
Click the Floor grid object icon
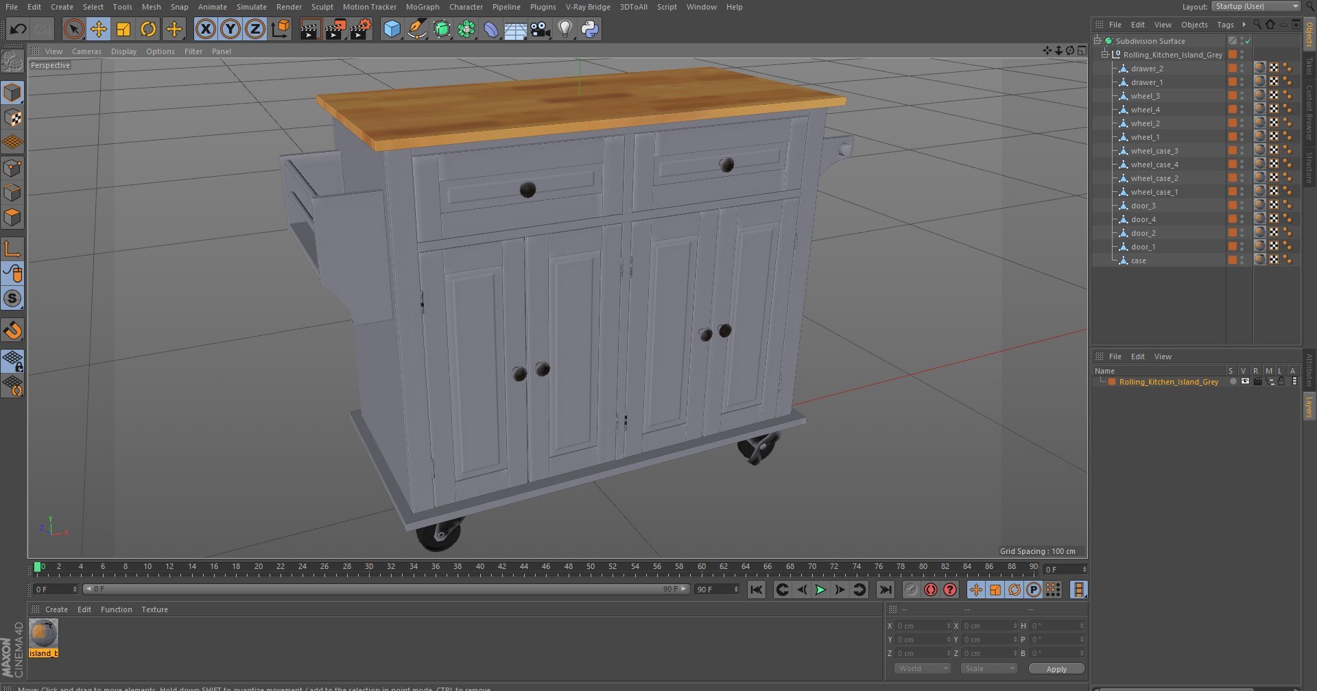pos(515,29)
